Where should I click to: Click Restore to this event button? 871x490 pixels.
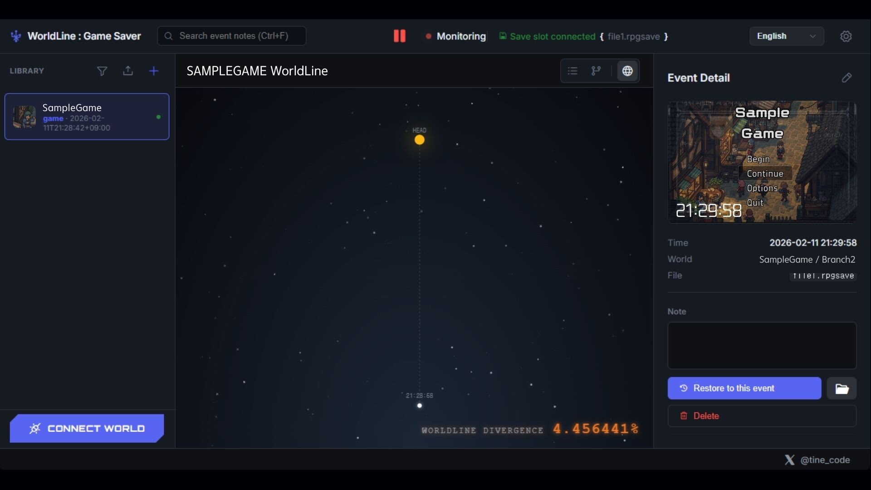pyautogui.click(x=744, y=388)
